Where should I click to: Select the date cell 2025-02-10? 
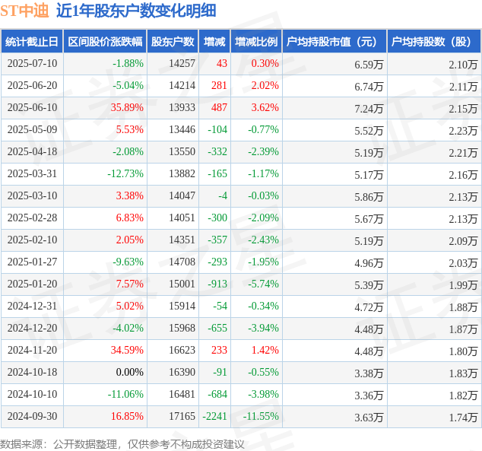click(32, 240)
